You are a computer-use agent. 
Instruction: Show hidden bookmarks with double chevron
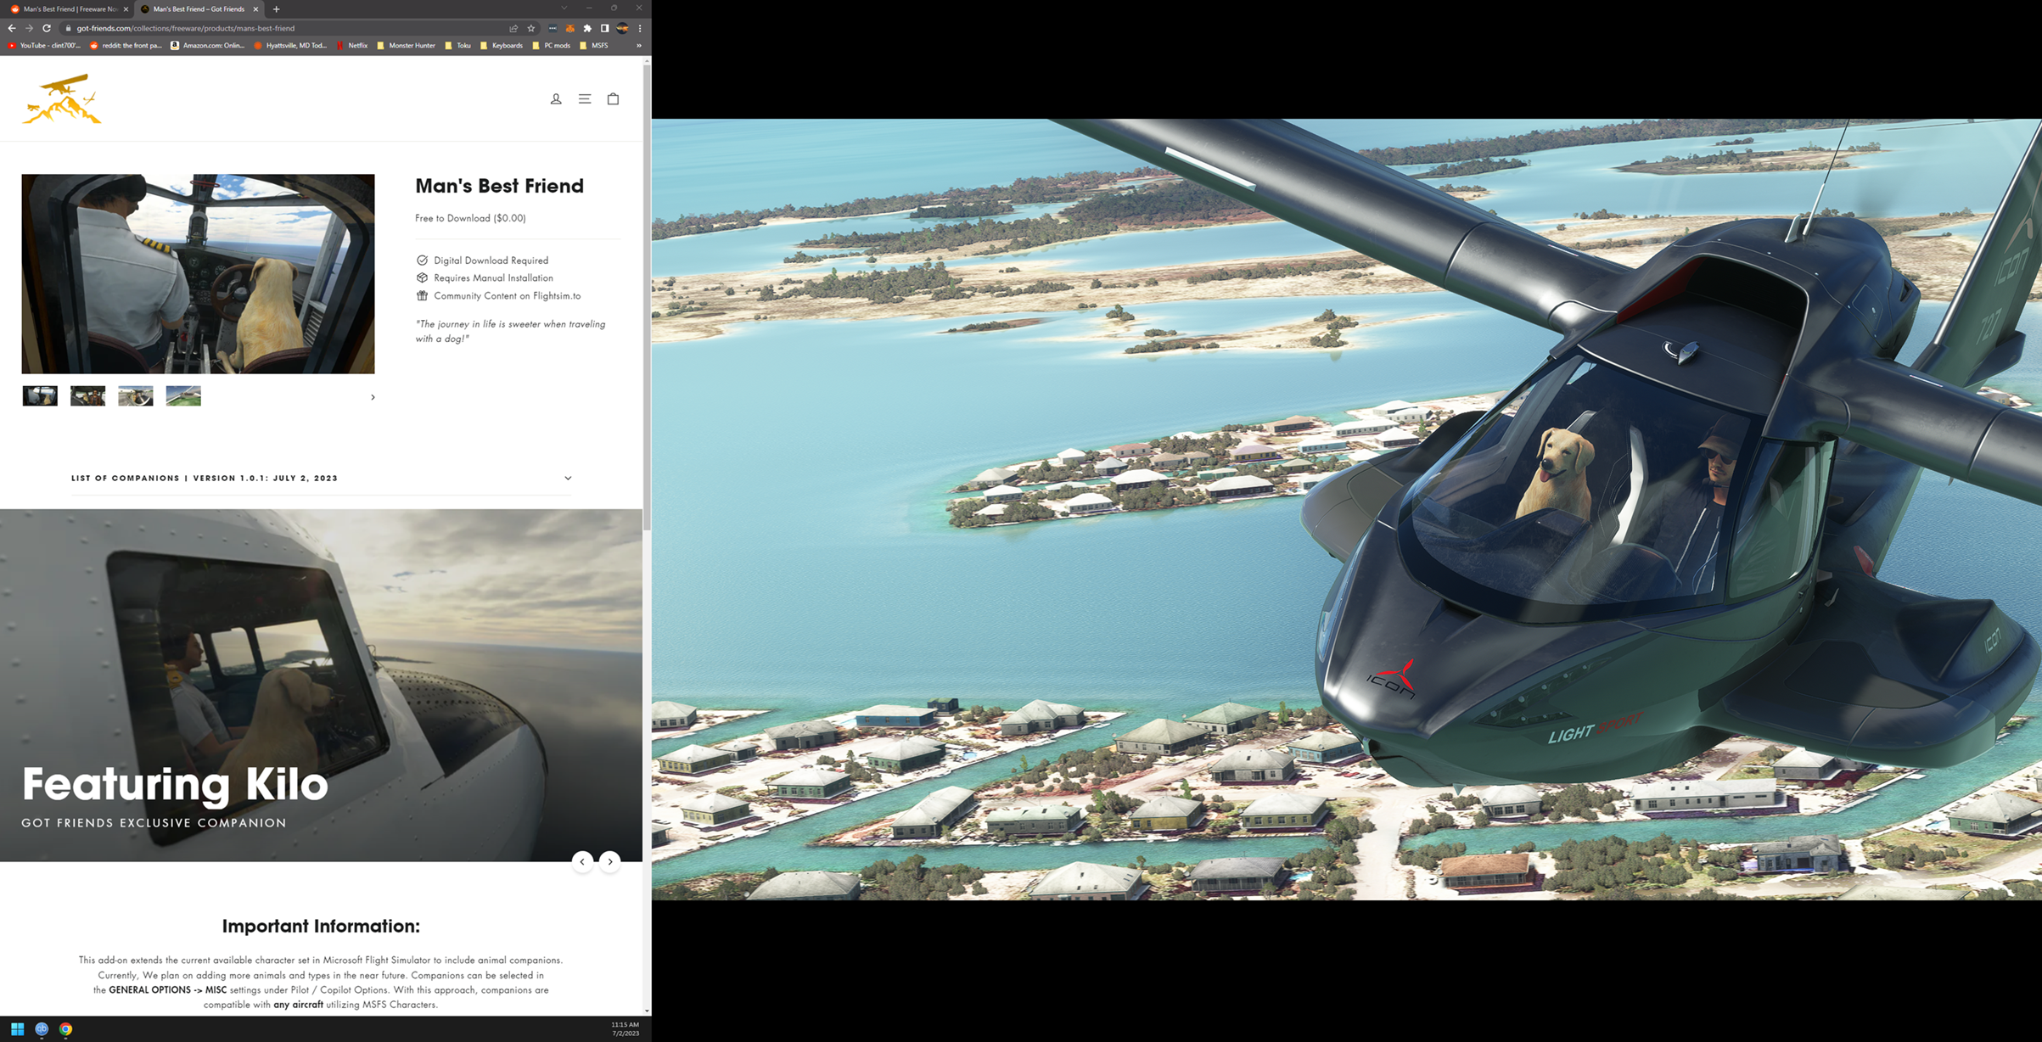(x=638, y=46)
